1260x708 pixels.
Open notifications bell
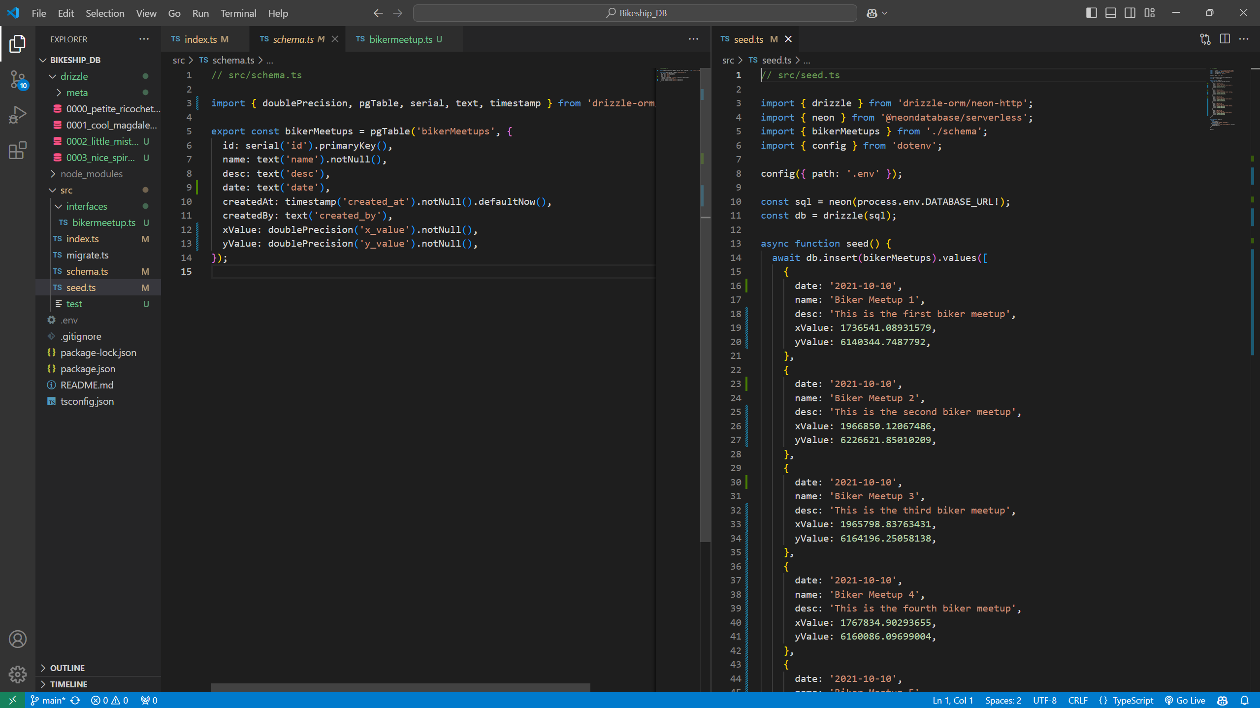tap(1244, 700)
